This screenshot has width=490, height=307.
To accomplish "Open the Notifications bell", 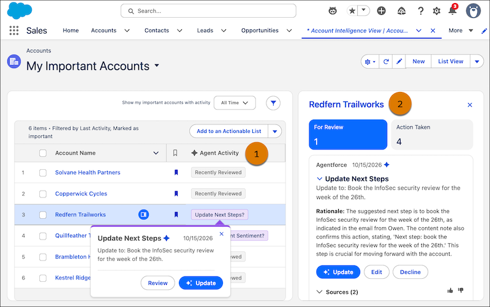I will [452, 10].
